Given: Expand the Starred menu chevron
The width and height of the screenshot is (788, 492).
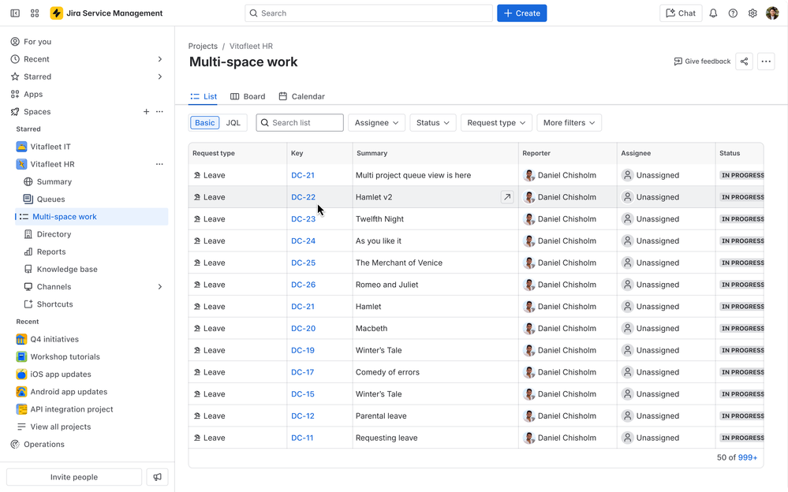Looking at the screenshot, I should point(160,77).
